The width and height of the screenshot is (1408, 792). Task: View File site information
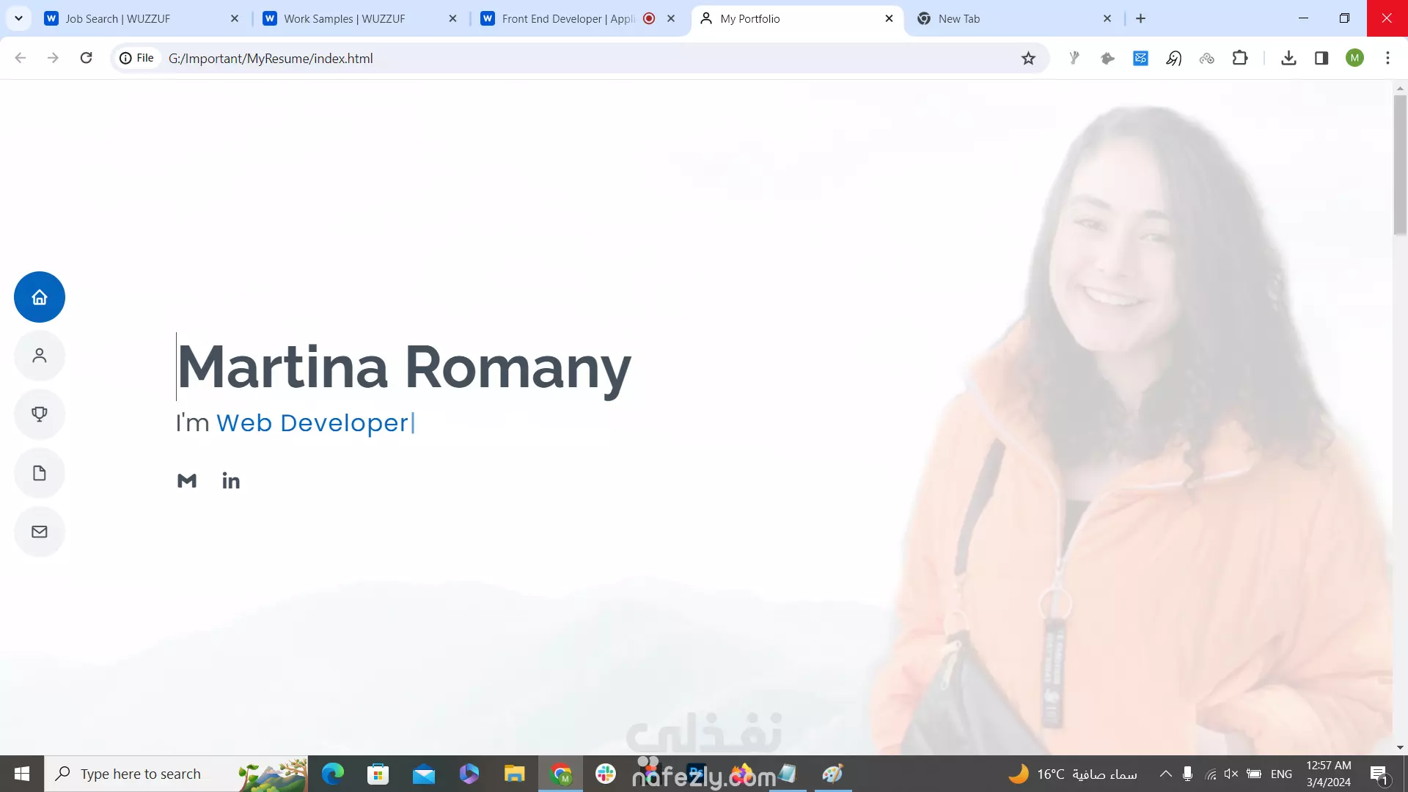pos(138,58)
